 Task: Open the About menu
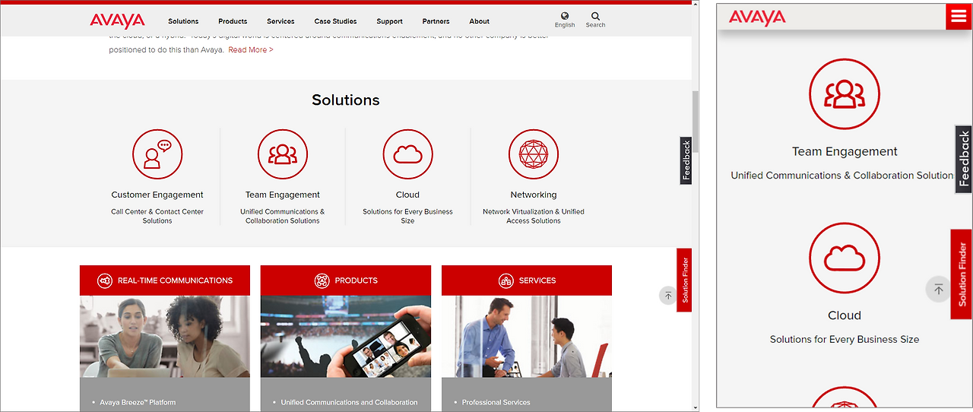pyautogui.click(x=479, y=21)
